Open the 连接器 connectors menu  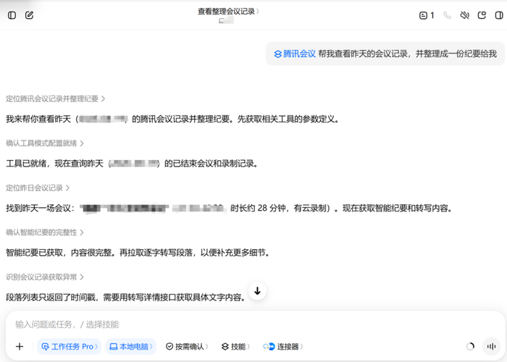pos(283,347)
